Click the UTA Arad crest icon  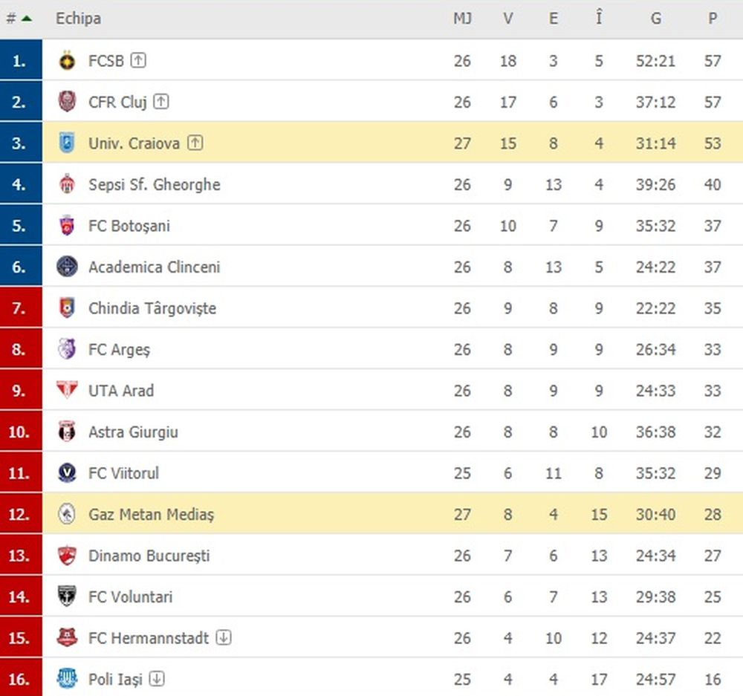67,391
